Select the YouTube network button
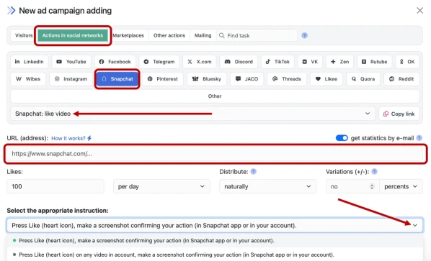Image resolution: width=431 pixels, height=261 pixels. tap(71, 62)
